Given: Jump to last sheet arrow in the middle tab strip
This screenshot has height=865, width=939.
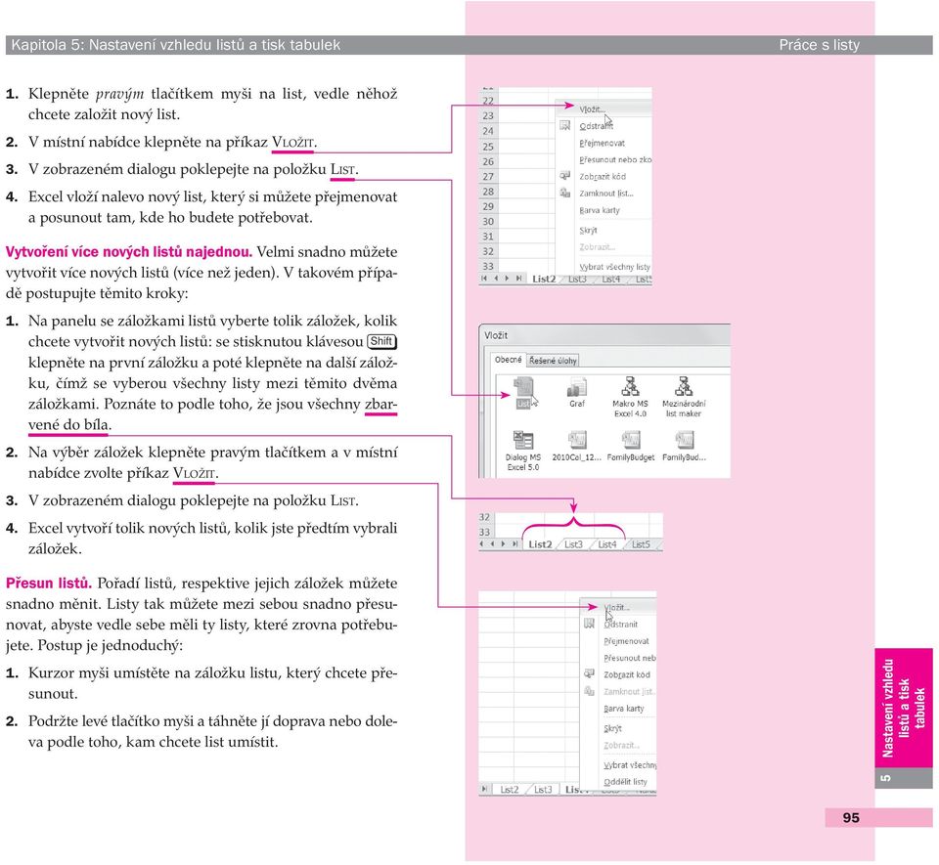Looking at the screenshot, I should 515,543.
